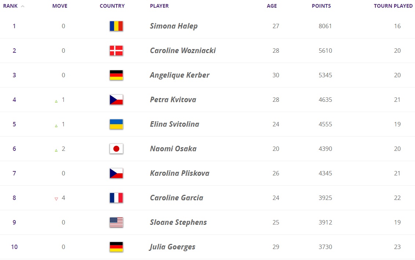Image resolution: width=415 pixels, height=260 pixels.
Task: Click the Japan flag icon
Action: [116, 149]
